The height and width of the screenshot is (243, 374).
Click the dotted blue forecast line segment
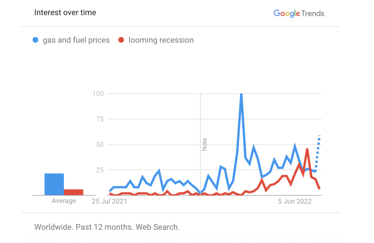[318, 153]
